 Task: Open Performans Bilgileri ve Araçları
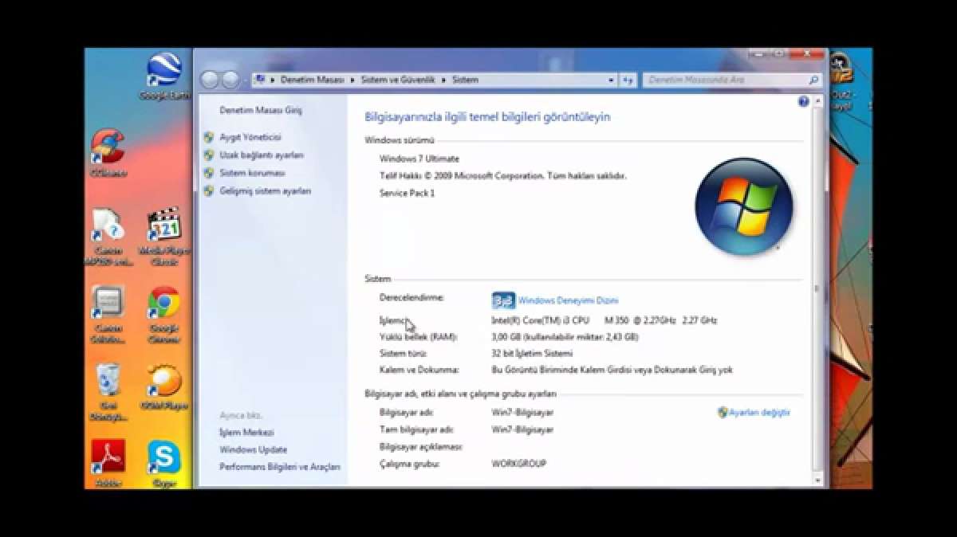(x=280, y=467)
